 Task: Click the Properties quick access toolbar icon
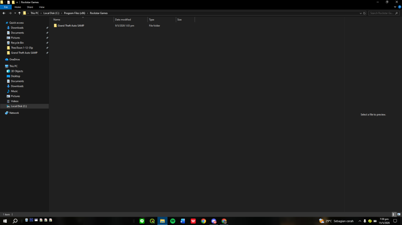[x=8, y=2]
